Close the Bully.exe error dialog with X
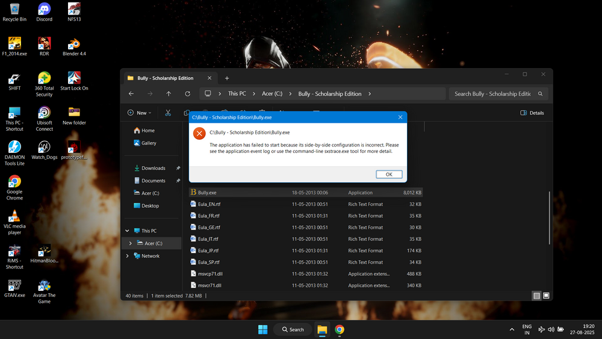Viewport: 602px width, 339px height. click(x=400, y=117)
